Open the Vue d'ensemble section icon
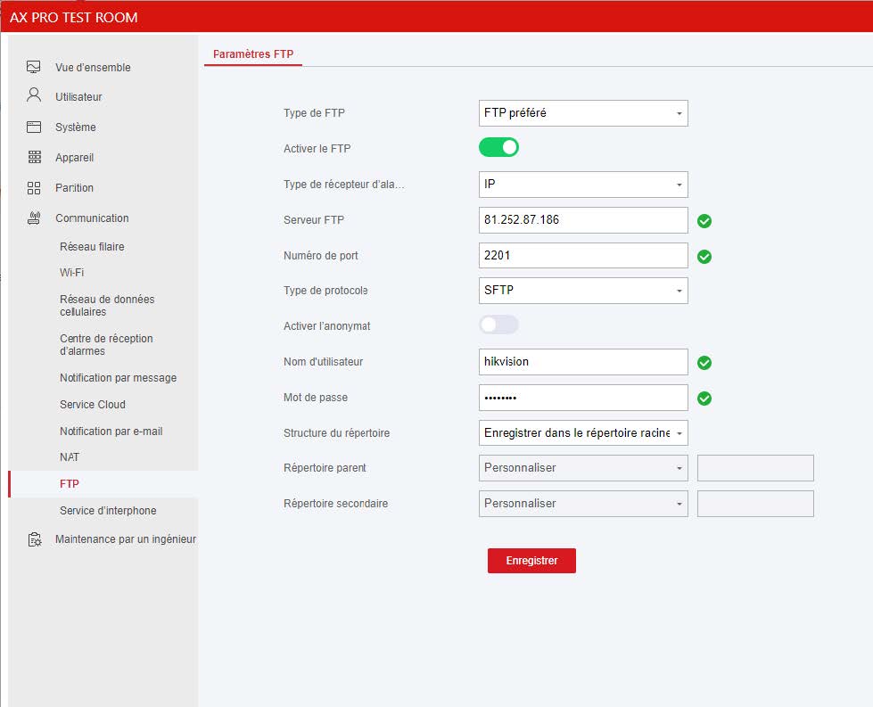873x707 pixels. point(33,66)
